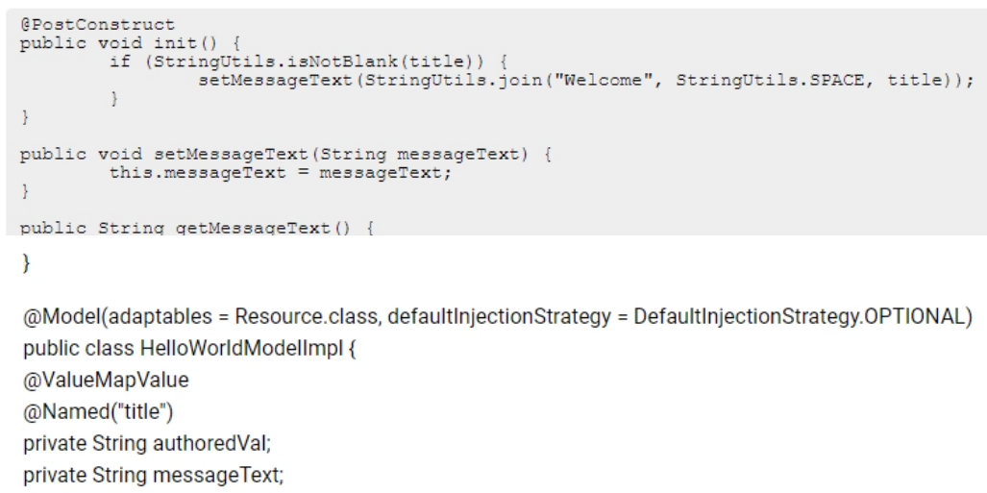Click the private String messageText line
The image size is (987, 493).
[154, 476]
